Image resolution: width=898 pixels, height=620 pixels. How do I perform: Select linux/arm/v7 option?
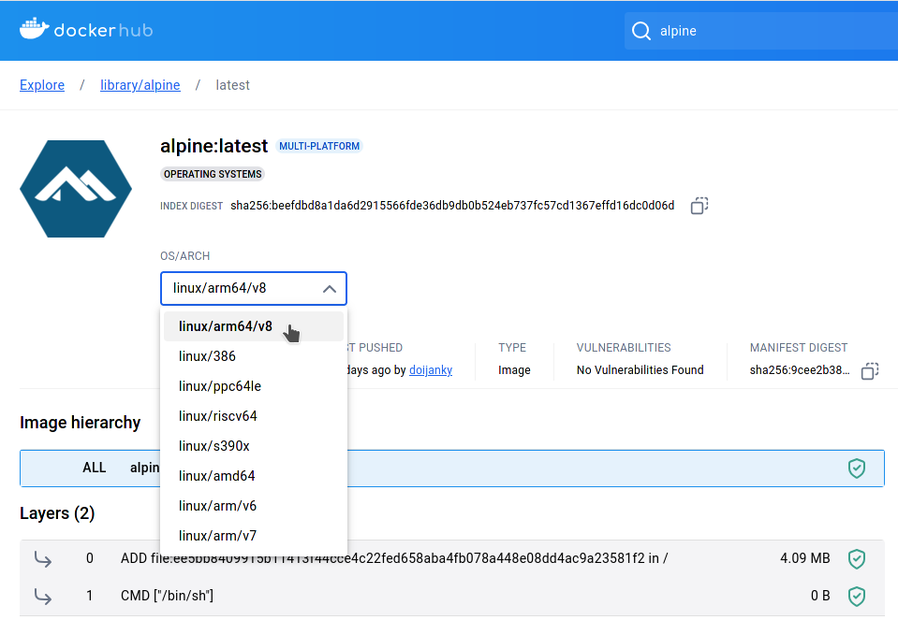point(218,536)
